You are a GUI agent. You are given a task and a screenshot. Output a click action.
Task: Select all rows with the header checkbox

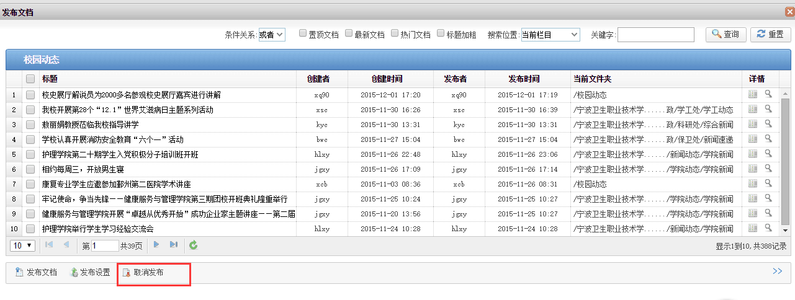[30, 79]
